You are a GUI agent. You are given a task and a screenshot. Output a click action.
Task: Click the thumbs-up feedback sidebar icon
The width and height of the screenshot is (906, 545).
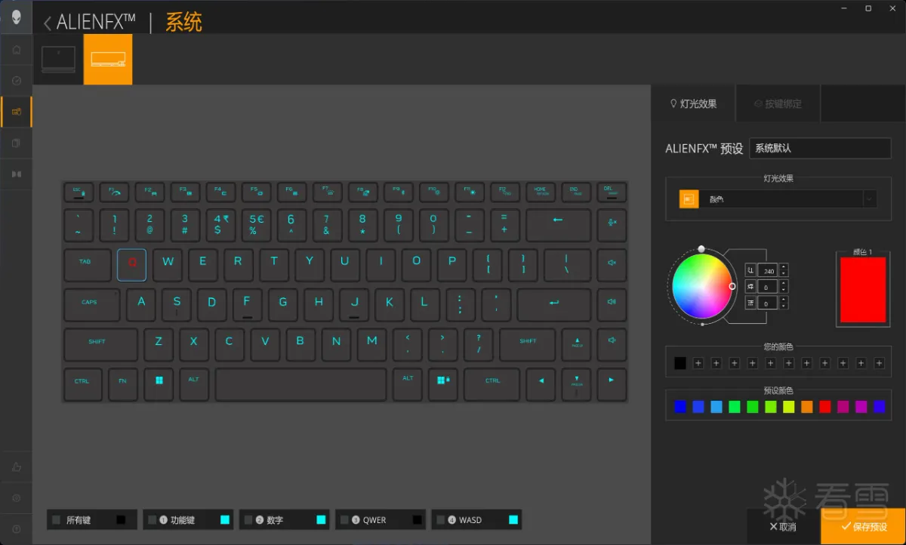[x=16, y=467]
